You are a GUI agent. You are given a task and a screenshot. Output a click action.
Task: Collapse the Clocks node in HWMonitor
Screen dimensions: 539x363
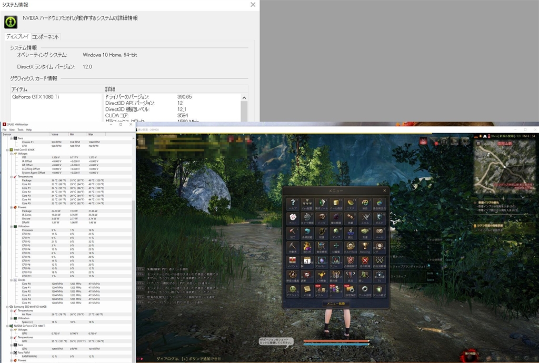pyautogui.click(x=11, y=280)
